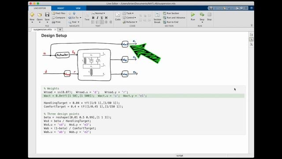Click the Text button in ribbon
Screen dimensions: 282x159
(87, 17)
